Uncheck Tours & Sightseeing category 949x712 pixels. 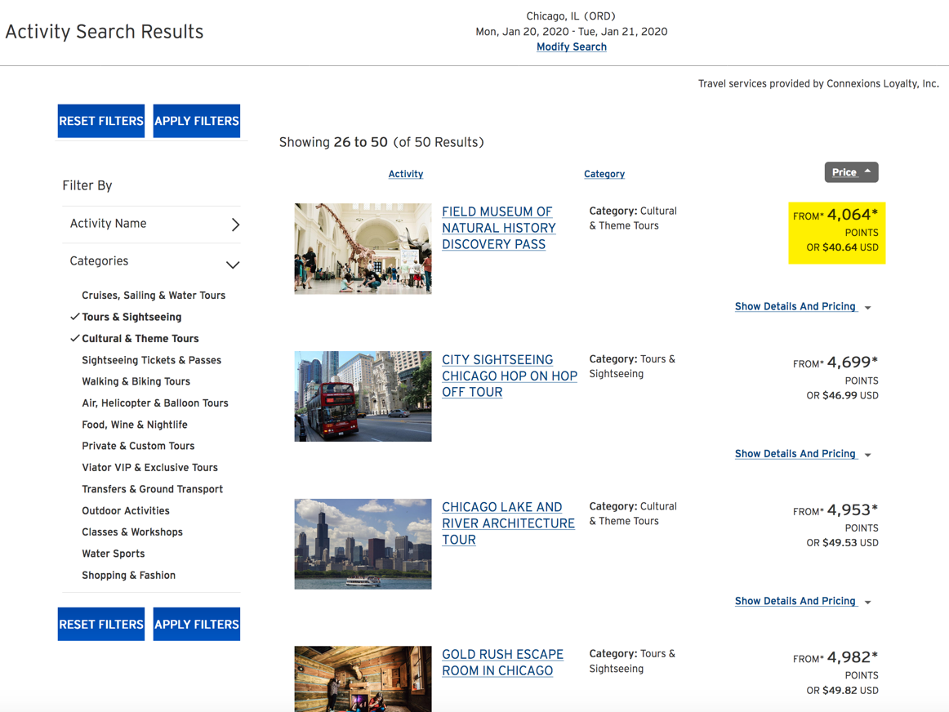pyautogui.click(x=131, y=317)
